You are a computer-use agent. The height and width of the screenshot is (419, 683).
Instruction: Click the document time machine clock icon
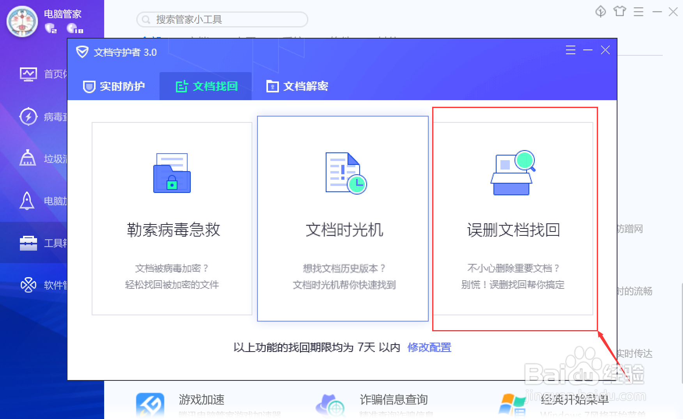pos(346,173)
